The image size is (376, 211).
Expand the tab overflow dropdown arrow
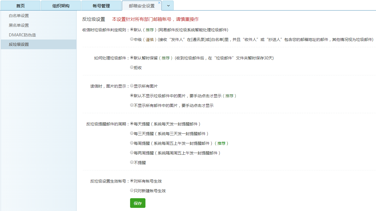point(168,5)
